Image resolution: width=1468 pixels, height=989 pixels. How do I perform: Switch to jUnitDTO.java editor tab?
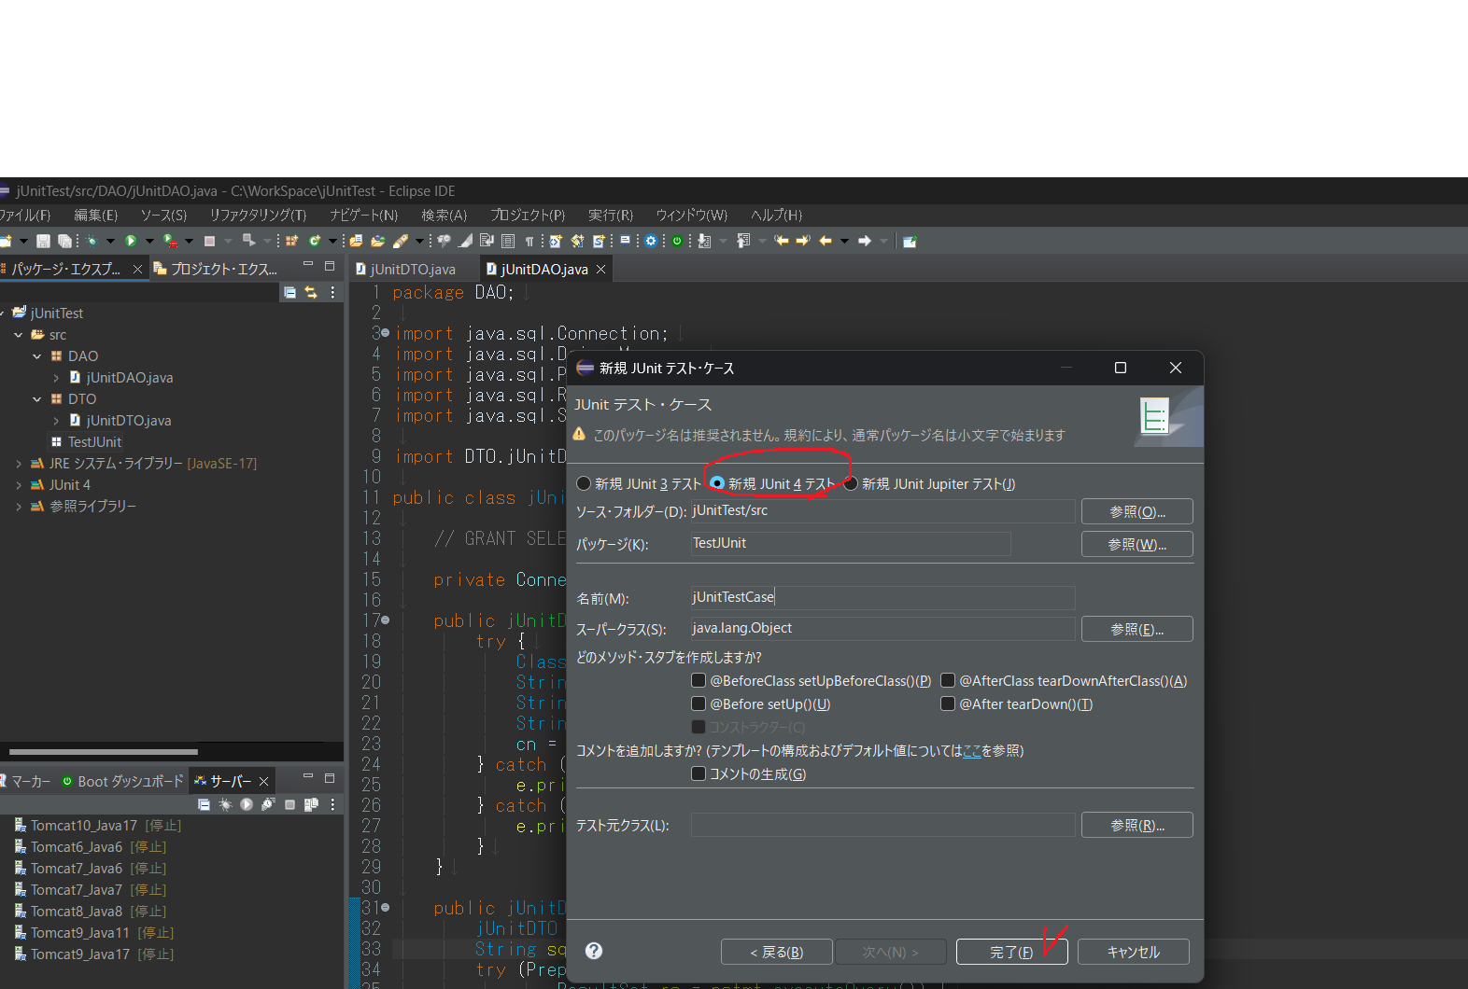[x=405, y=270]
